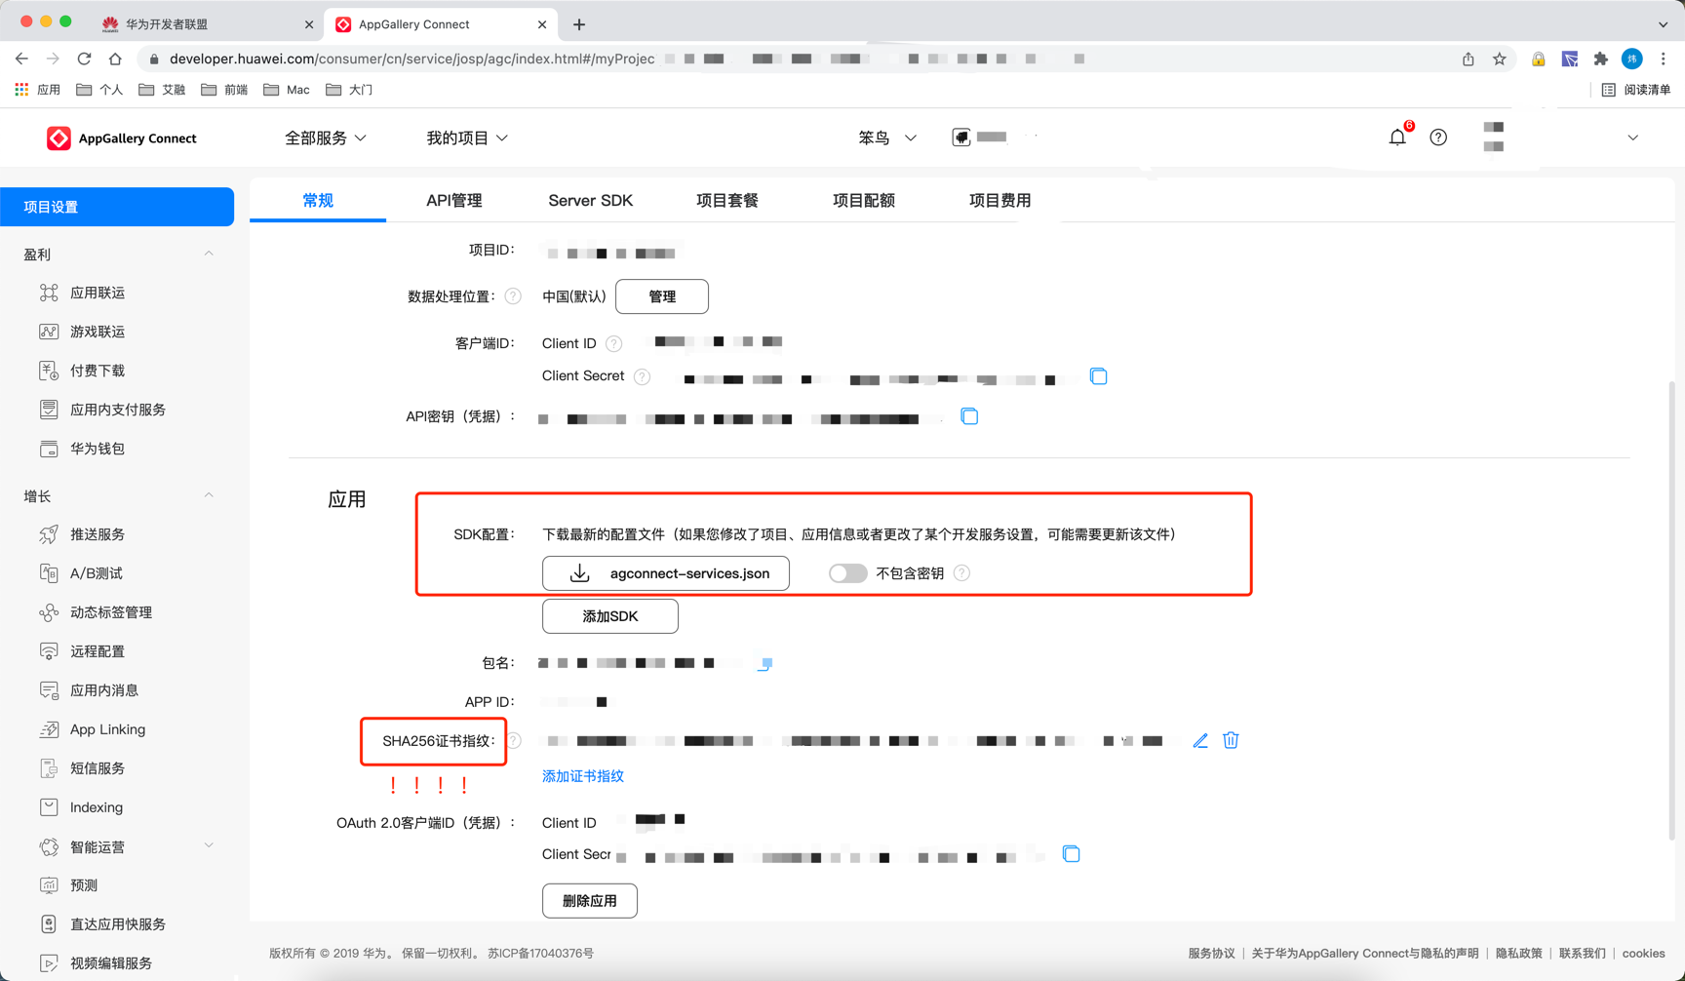Image resolution: width=1685 pixels, height=981 pixels.
Task: Open 阅读清单 reading list
Action: pos(1636,90)
